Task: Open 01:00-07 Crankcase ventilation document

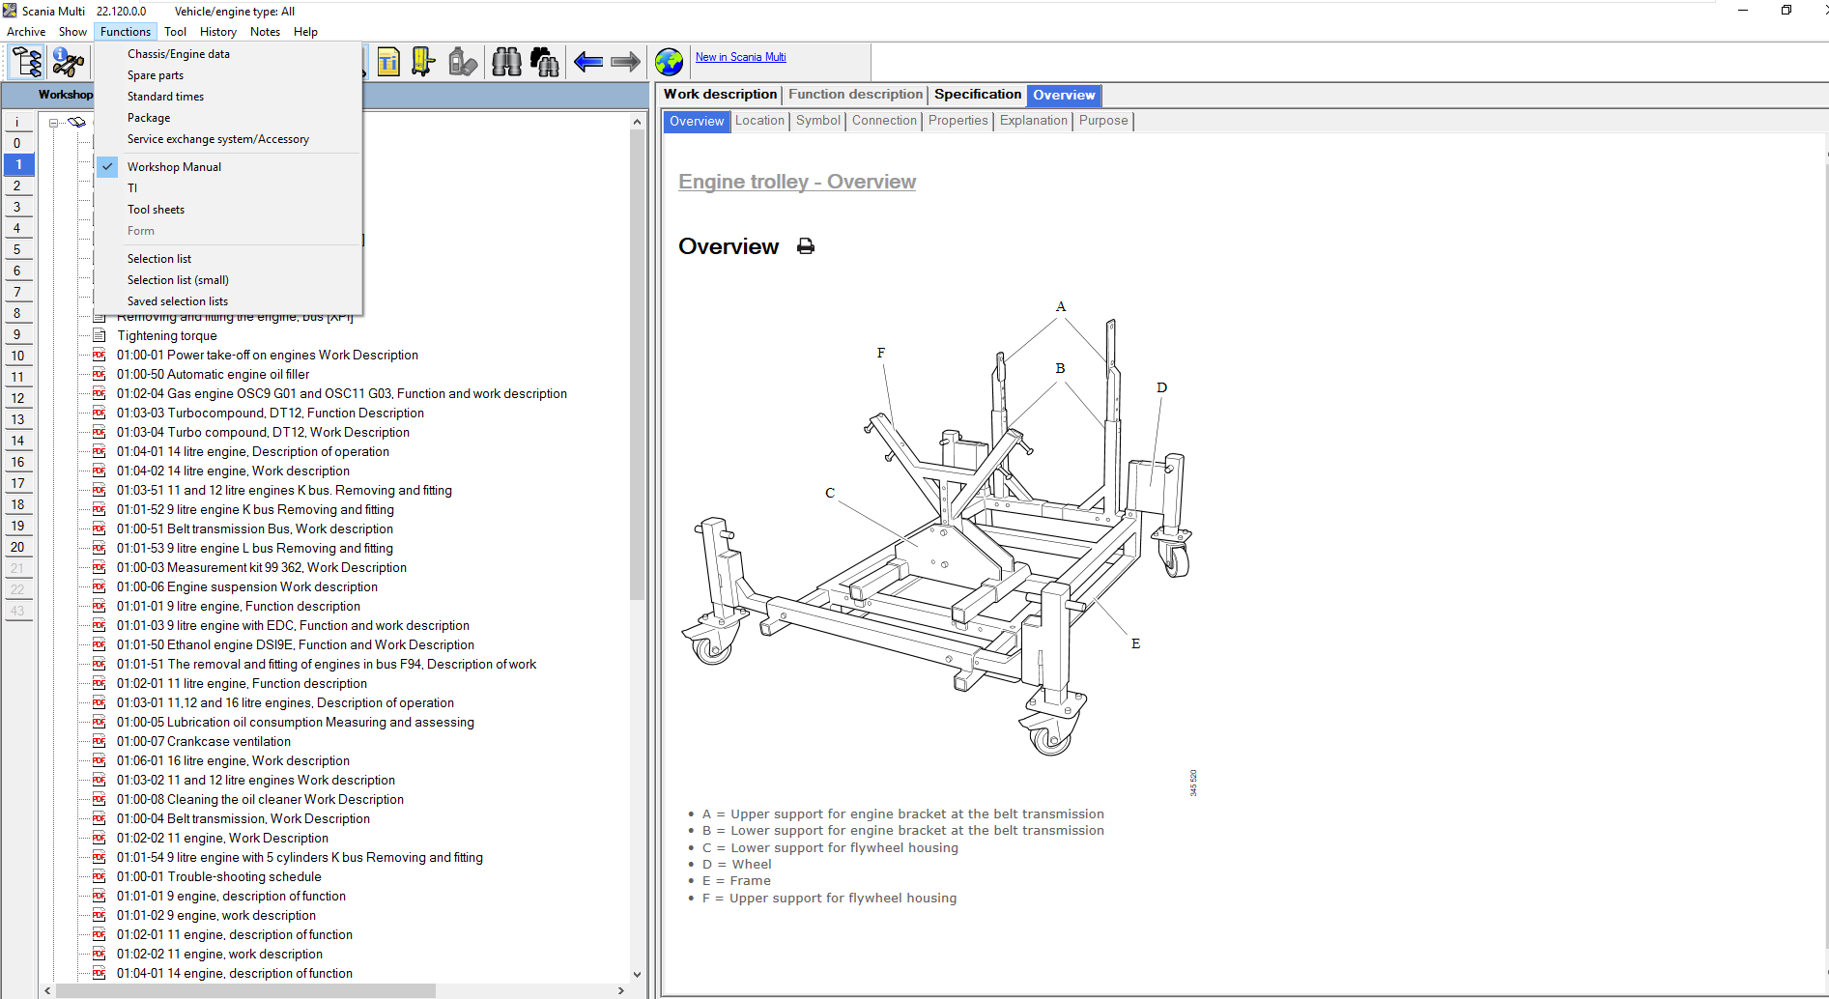Action: click(x=204, y=741)
